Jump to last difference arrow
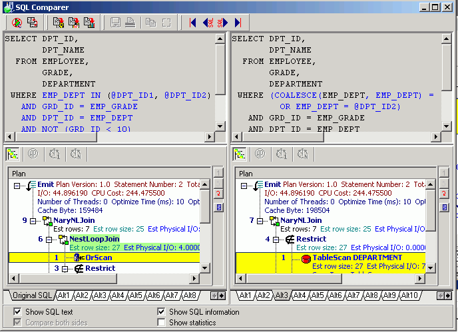458x332 pixels. tap(238, 23)
